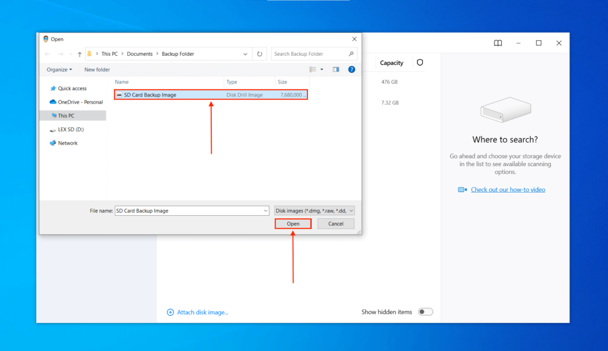
Task: Go to This PC via breadcrumb
Action: click(x=110, y=53)
